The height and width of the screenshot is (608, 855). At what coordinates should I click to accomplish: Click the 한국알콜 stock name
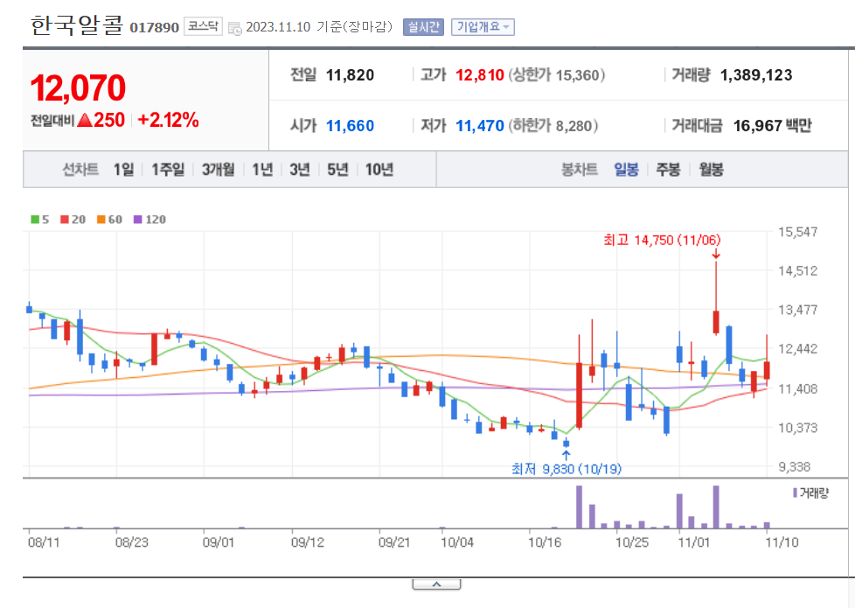77,25
